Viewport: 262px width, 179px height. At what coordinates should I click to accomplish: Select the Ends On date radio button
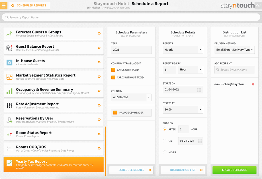[165, 141]
